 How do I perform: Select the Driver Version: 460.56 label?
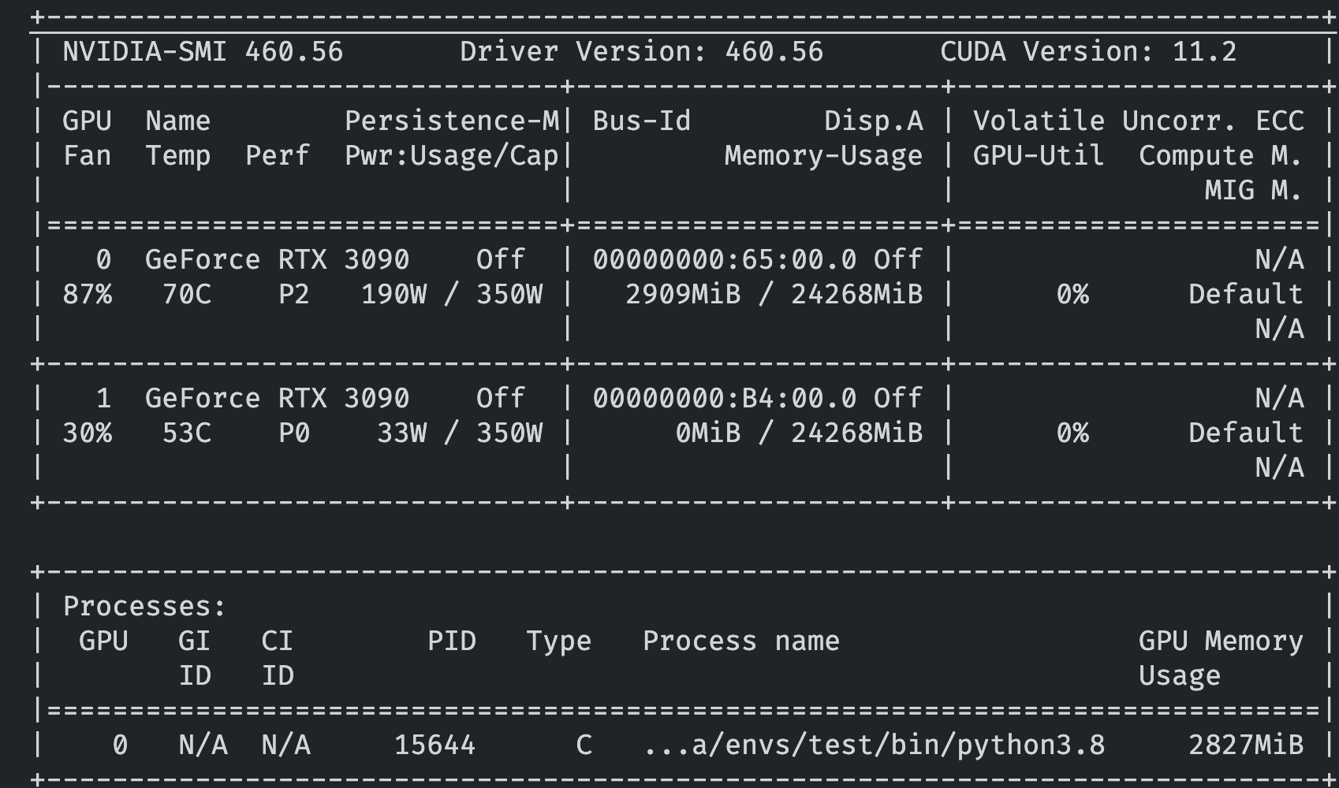[x=639, y=51]
